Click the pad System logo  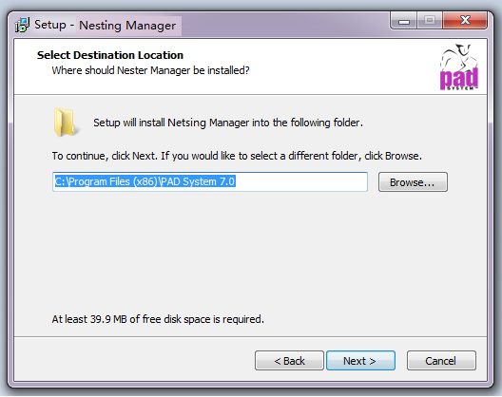point(459,66)
